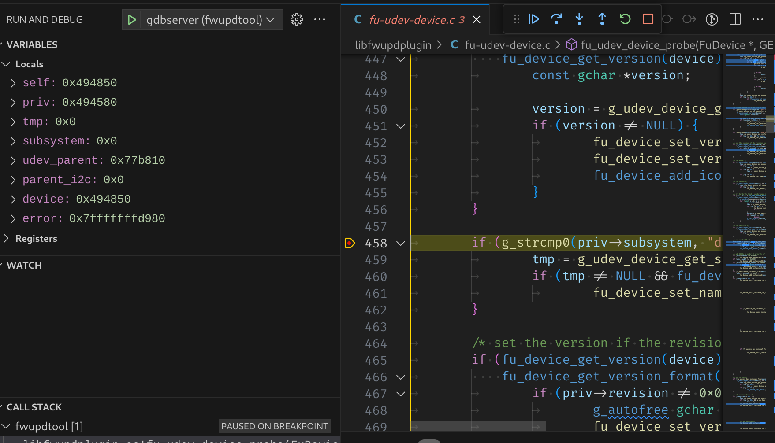Image resolution: width=775 pixels, height=443 pixels.
Task: Stop the debugging session
Action: (x=648, y=19)
